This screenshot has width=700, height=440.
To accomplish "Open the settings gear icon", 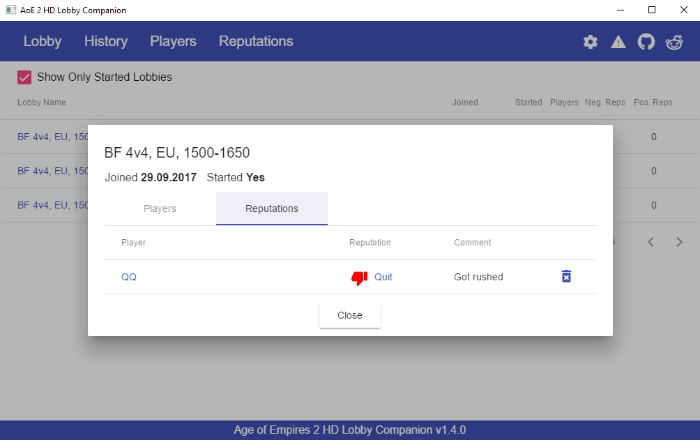I will tap(591, 42).
